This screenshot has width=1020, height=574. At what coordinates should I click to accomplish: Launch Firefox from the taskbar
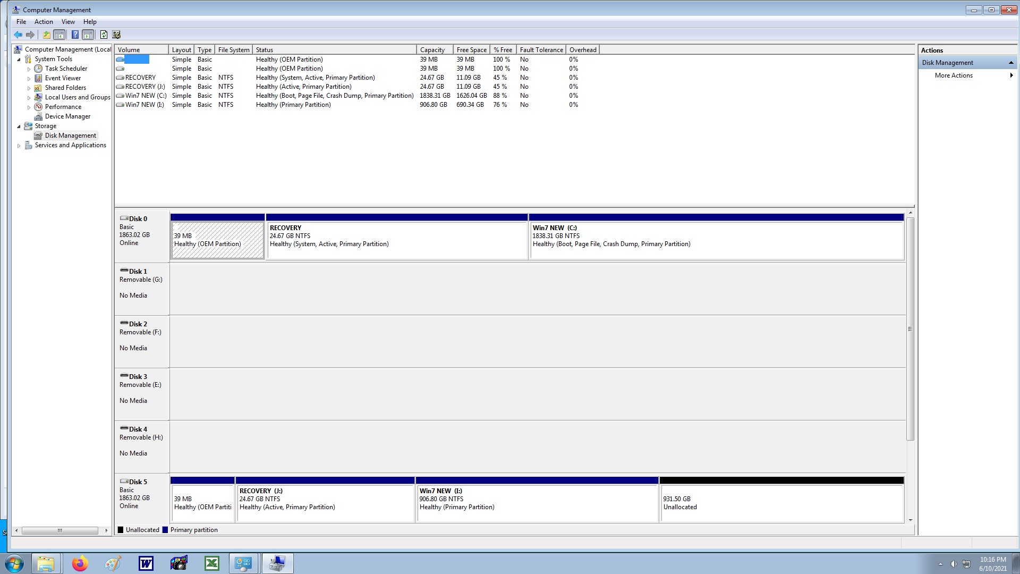[80, 563]
